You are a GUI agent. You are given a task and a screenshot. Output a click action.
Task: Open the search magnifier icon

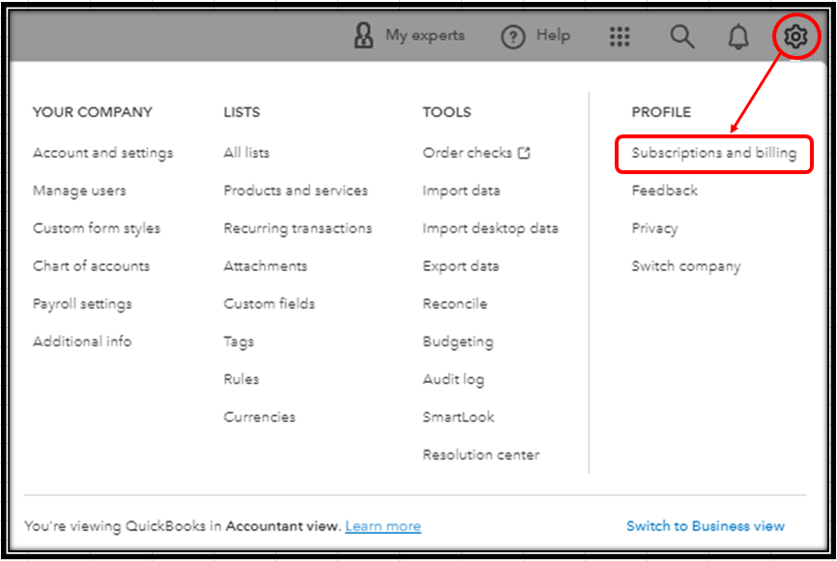coord(682,37)
